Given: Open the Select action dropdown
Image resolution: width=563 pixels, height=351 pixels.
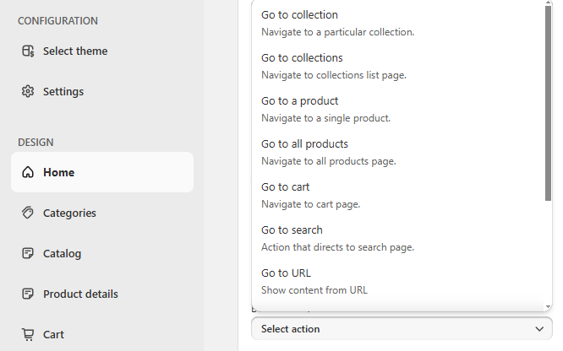Looking at the screenshot, I should click(402, 328).
